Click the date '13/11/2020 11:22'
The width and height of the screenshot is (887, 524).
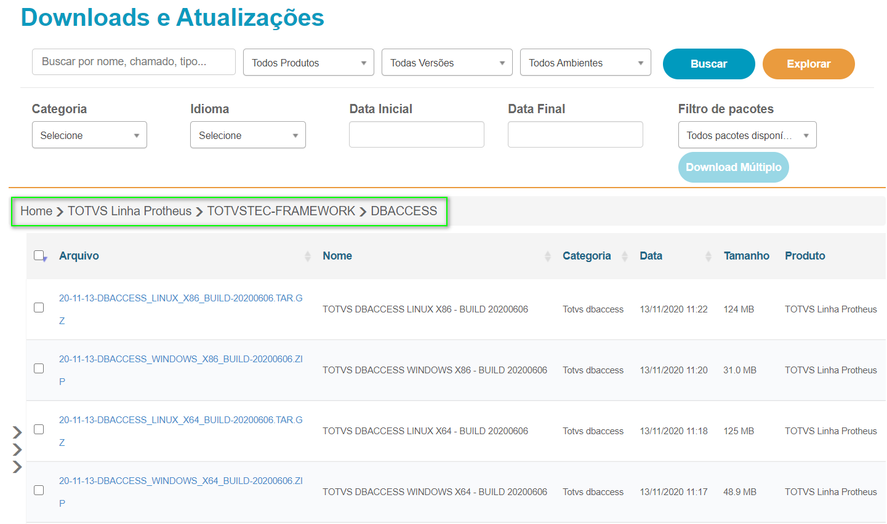(674, 309)
